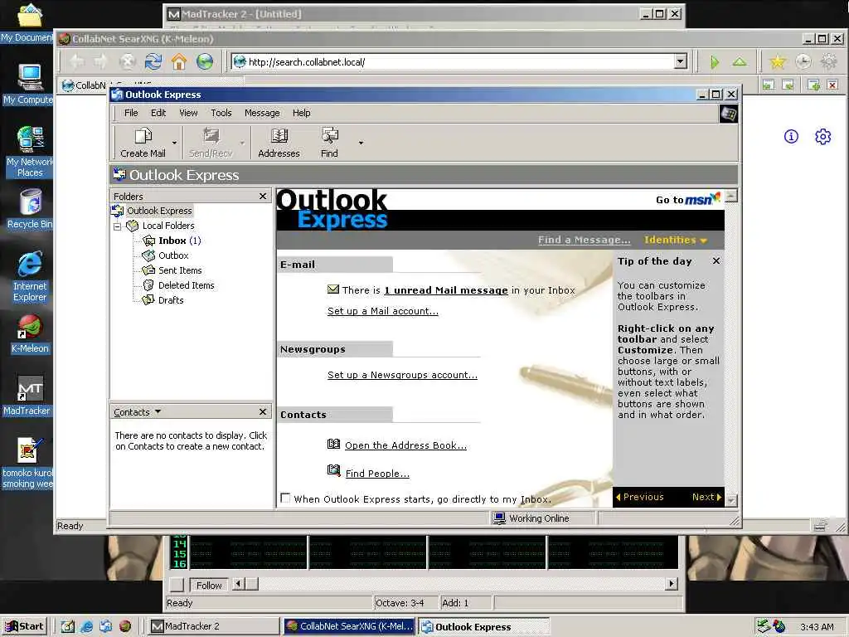
Task: Click the Find a Message link
Action: tap(585, 240)
